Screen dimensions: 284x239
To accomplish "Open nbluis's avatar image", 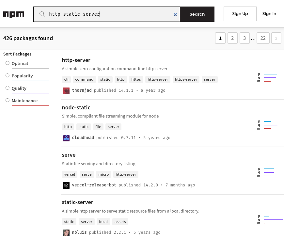I will coord(66,232).
